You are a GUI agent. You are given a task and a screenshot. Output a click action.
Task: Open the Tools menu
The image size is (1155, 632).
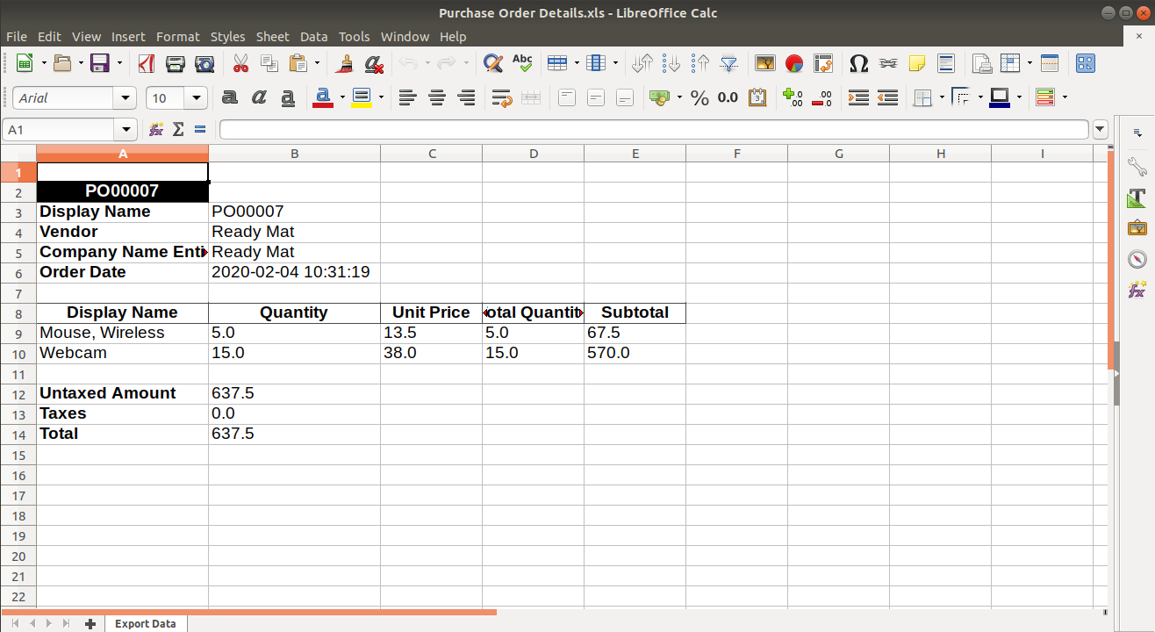355,37
